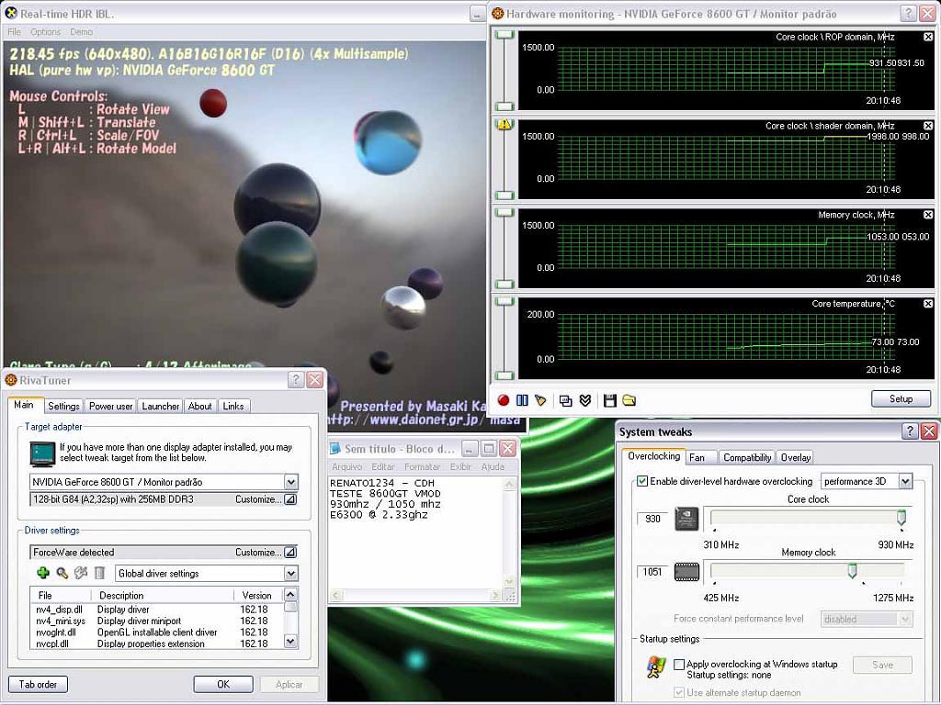Click the magnifier icon in Driver settings
The height and width of the screenshot is (705, 941).
click(x=62, y=573)
